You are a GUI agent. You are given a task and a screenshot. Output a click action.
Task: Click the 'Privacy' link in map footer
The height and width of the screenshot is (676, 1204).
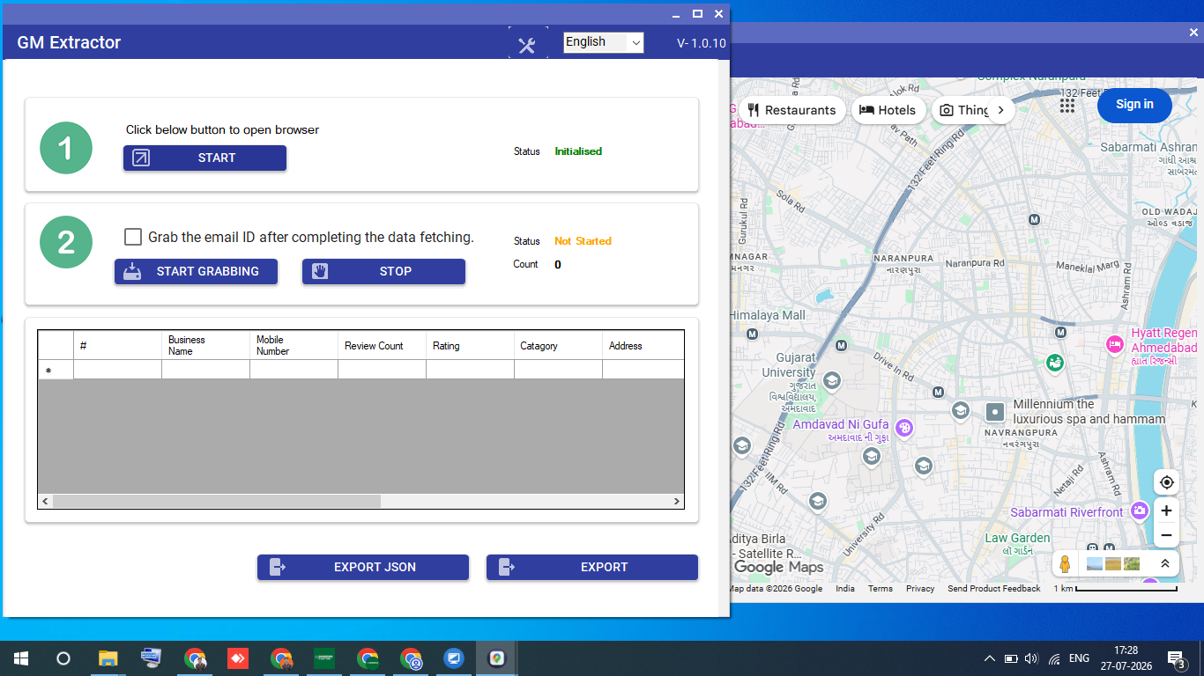(x=919, y=589)
